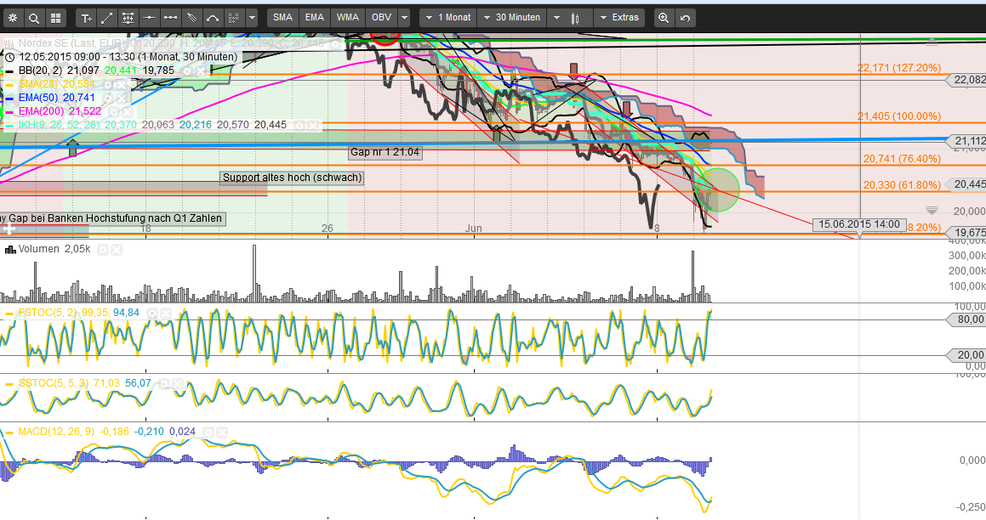Select the pencil freehand drawing tool
Viewport: 986px width, 520px height.
coord(191,17)
